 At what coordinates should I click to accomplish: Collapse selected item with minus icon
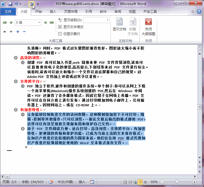(24, 31)
